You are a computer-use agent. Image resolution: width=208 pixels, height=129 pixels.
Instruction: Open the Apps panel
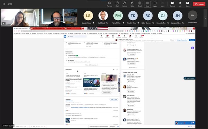tap(155, 4)
